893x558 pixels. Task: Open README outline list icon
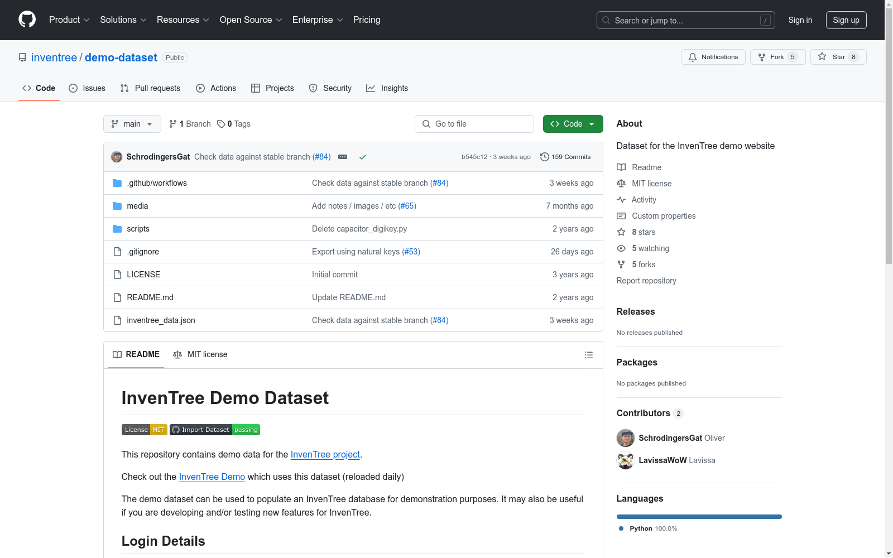point(588,355)
